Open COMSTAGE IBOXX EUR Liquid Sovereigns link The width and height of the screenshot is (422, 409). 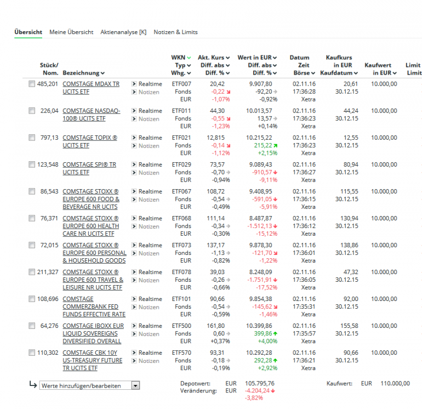click(x=93, y=333)
